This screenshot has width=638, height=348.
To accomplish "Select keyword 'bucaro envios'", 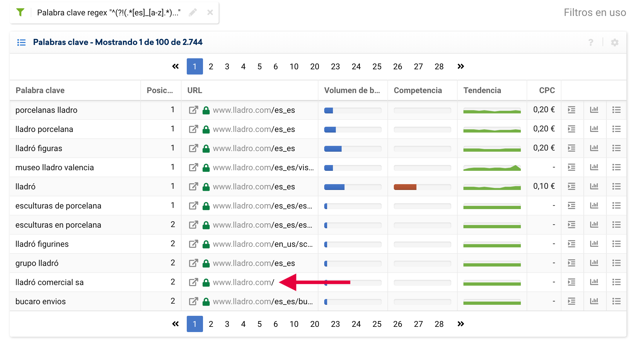I will pyautogui.click(x=41, y=301).
